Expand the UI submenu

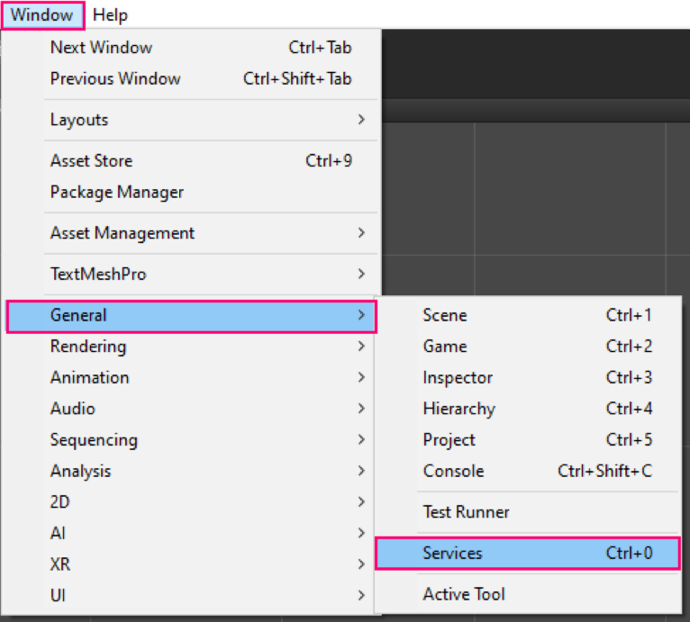click(192, 596)
